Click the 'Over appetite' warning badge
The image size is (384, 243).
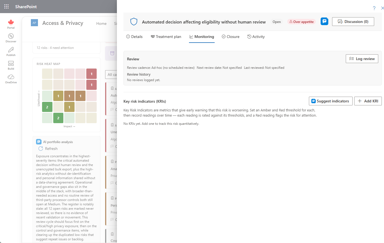[302, 22]
